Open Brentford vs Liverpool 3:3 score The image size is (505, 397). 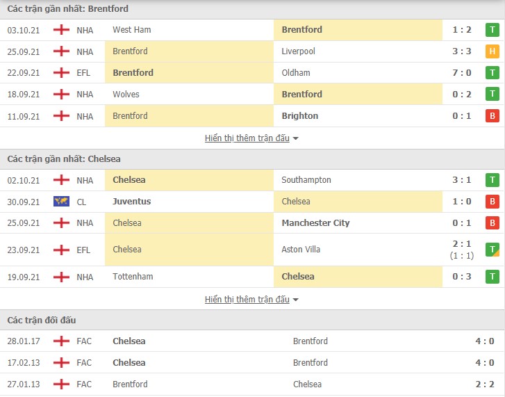(461, 51)
